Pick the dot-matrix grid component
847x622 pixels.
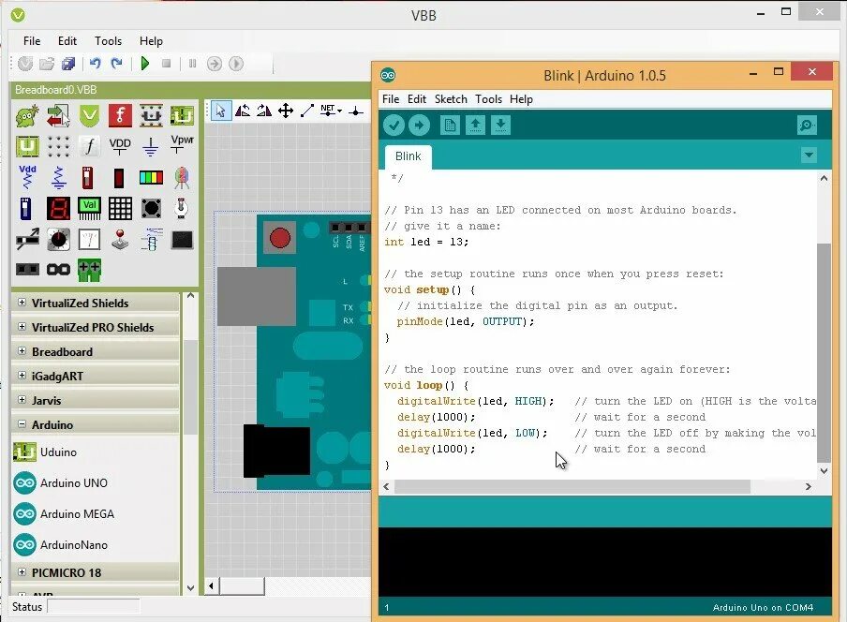point(120,208)
